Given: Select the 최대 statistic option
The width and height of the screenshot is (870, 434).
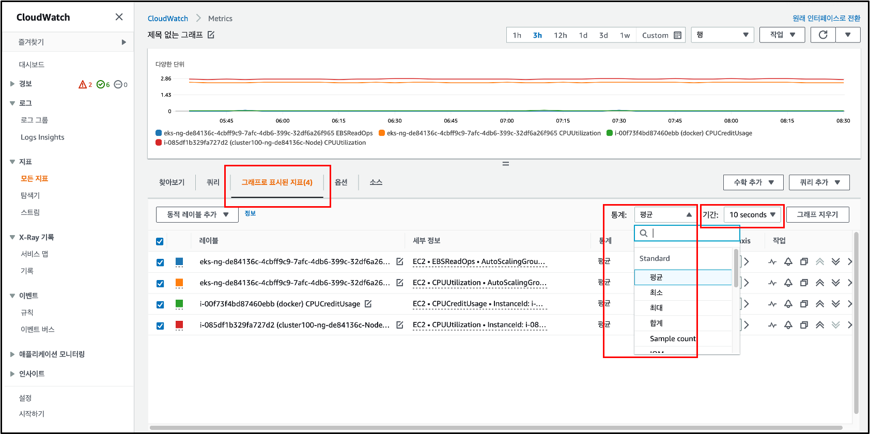Looking at the screenshot, I should 683,308.
